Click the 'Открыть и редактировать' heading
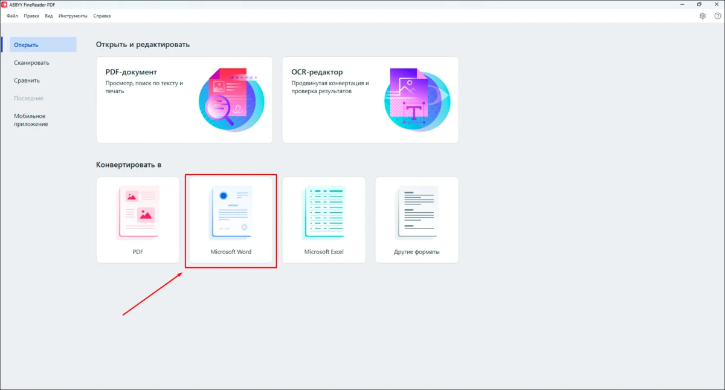This screenshot has height=390, width=725. coord(143,45)
